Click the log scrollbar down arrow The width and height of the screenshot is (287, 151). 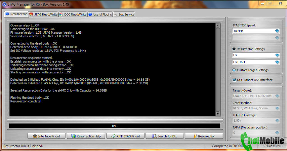218,114
